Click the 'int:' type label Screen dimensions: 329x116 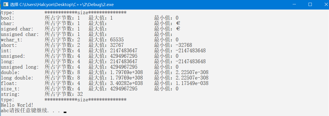(x=7, y=51)
